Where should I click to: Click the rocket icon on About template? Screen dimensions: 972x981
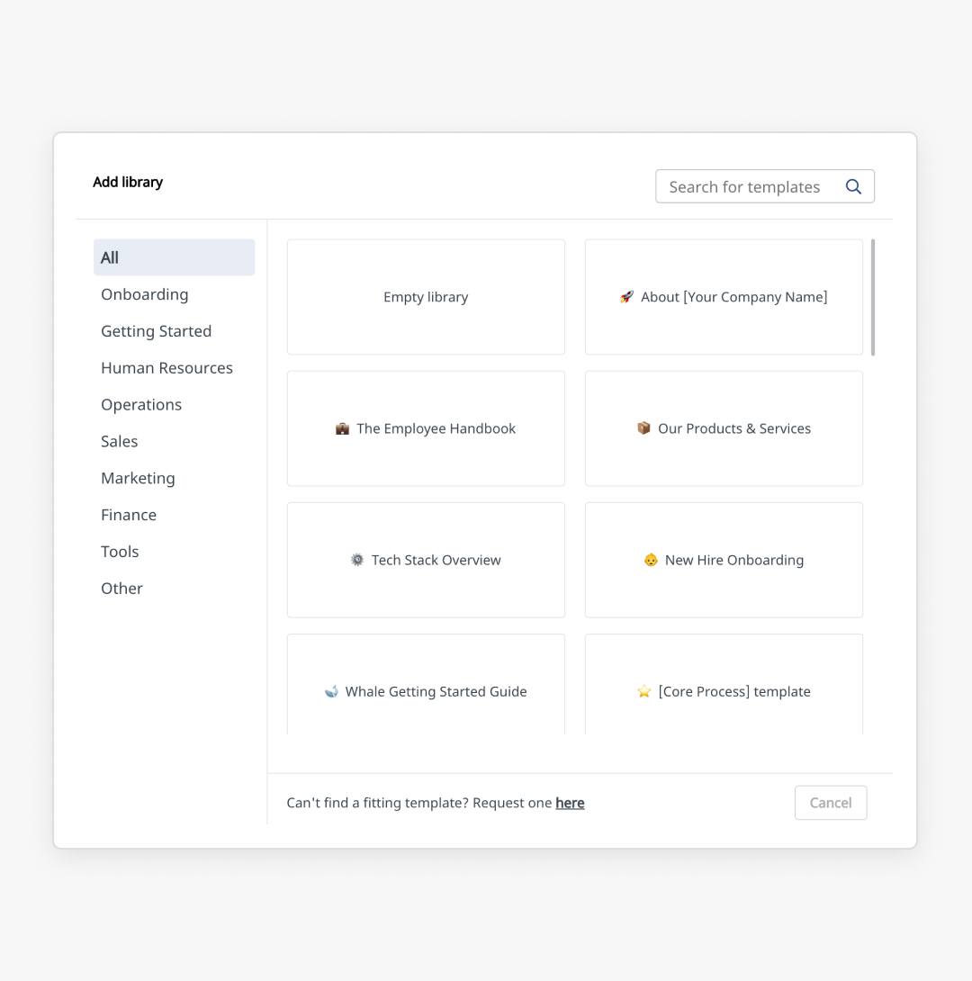626,297
